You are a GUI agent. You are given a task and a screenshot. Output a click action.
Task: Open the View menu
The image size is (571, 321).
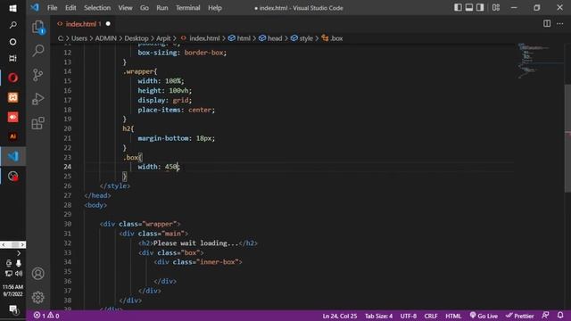click(125, 8)
